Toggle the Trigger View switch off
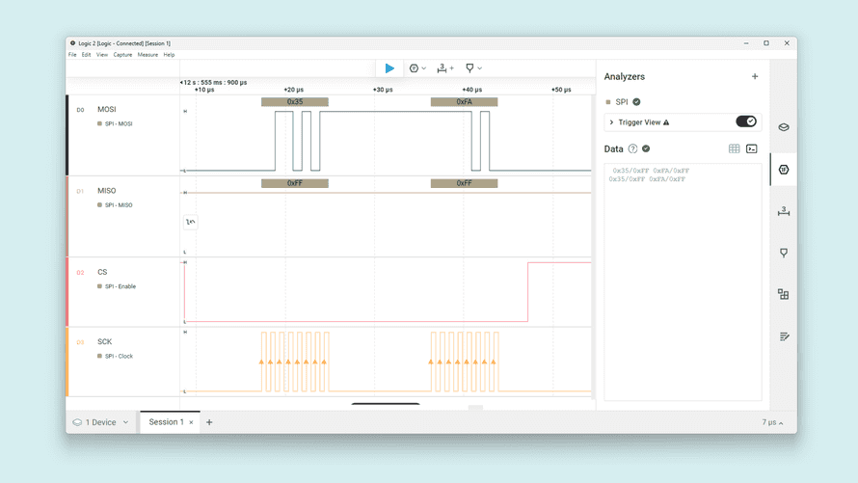The height and width of the screenshot is (483, 858). pos(746,122)
